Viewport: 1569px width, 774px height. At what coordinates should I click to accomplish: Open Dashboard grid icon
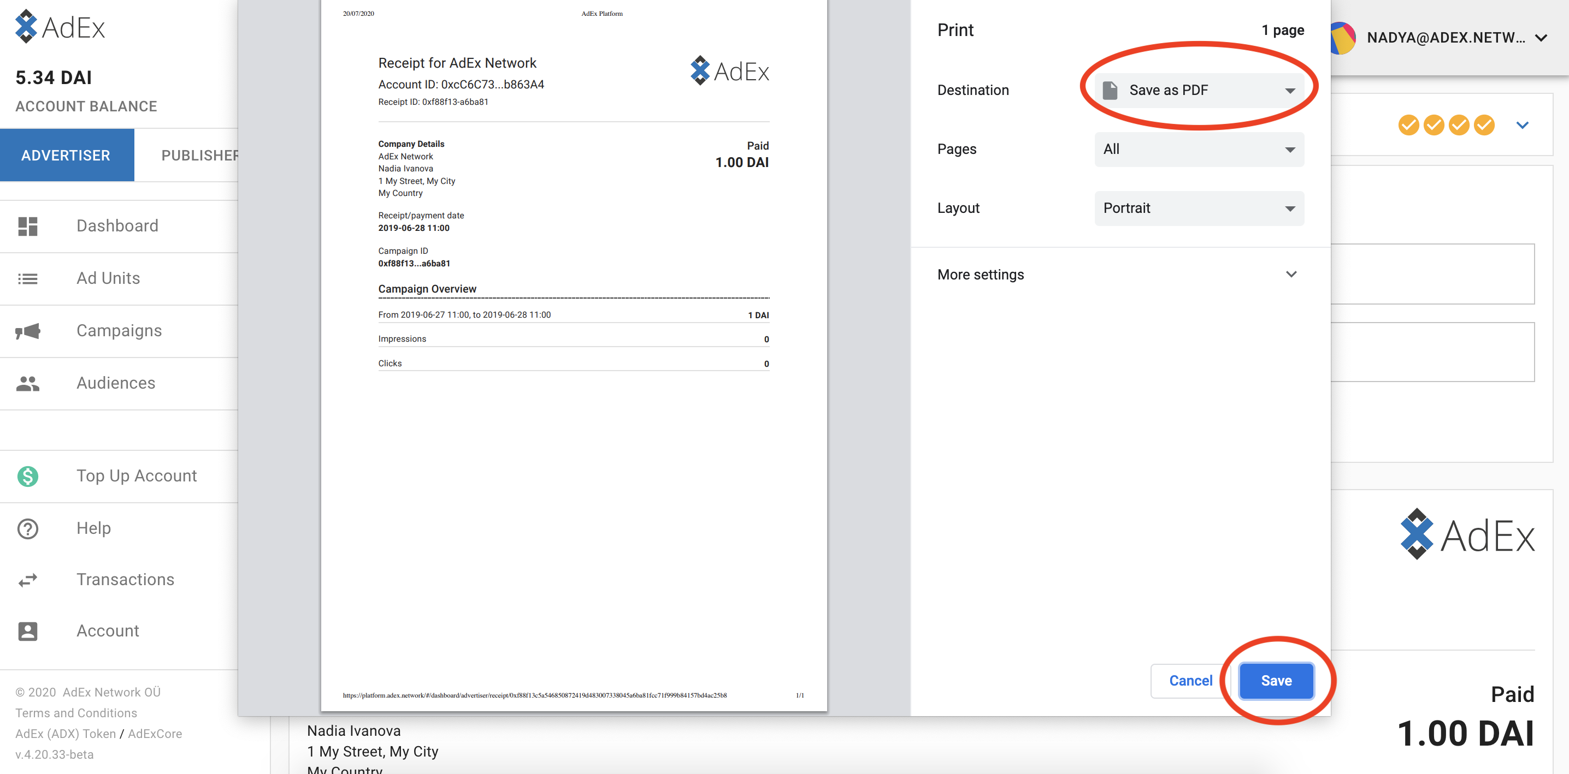pyautogui.click(x=27, y=226)
